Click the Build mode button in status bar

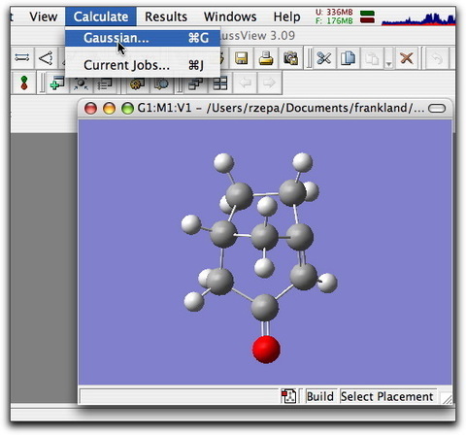320,396
